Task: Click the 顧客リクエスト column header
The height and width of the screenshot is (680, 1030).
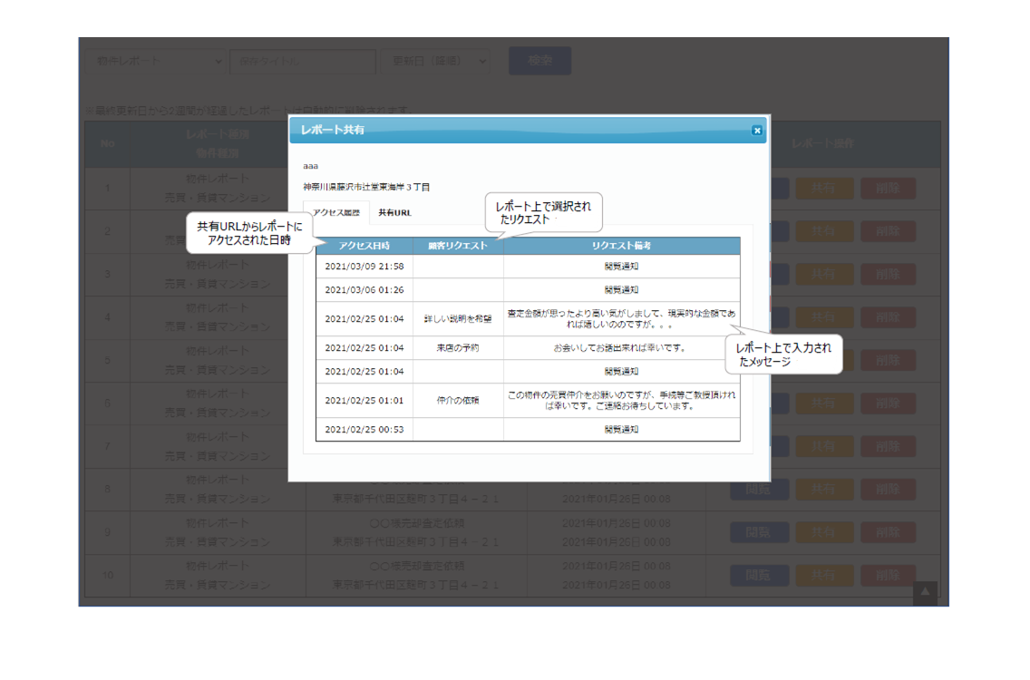Action: click(458, 246)
